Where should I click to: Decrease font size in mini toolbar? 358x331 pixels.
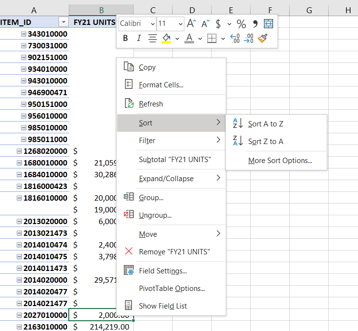[x=205, y=23]
